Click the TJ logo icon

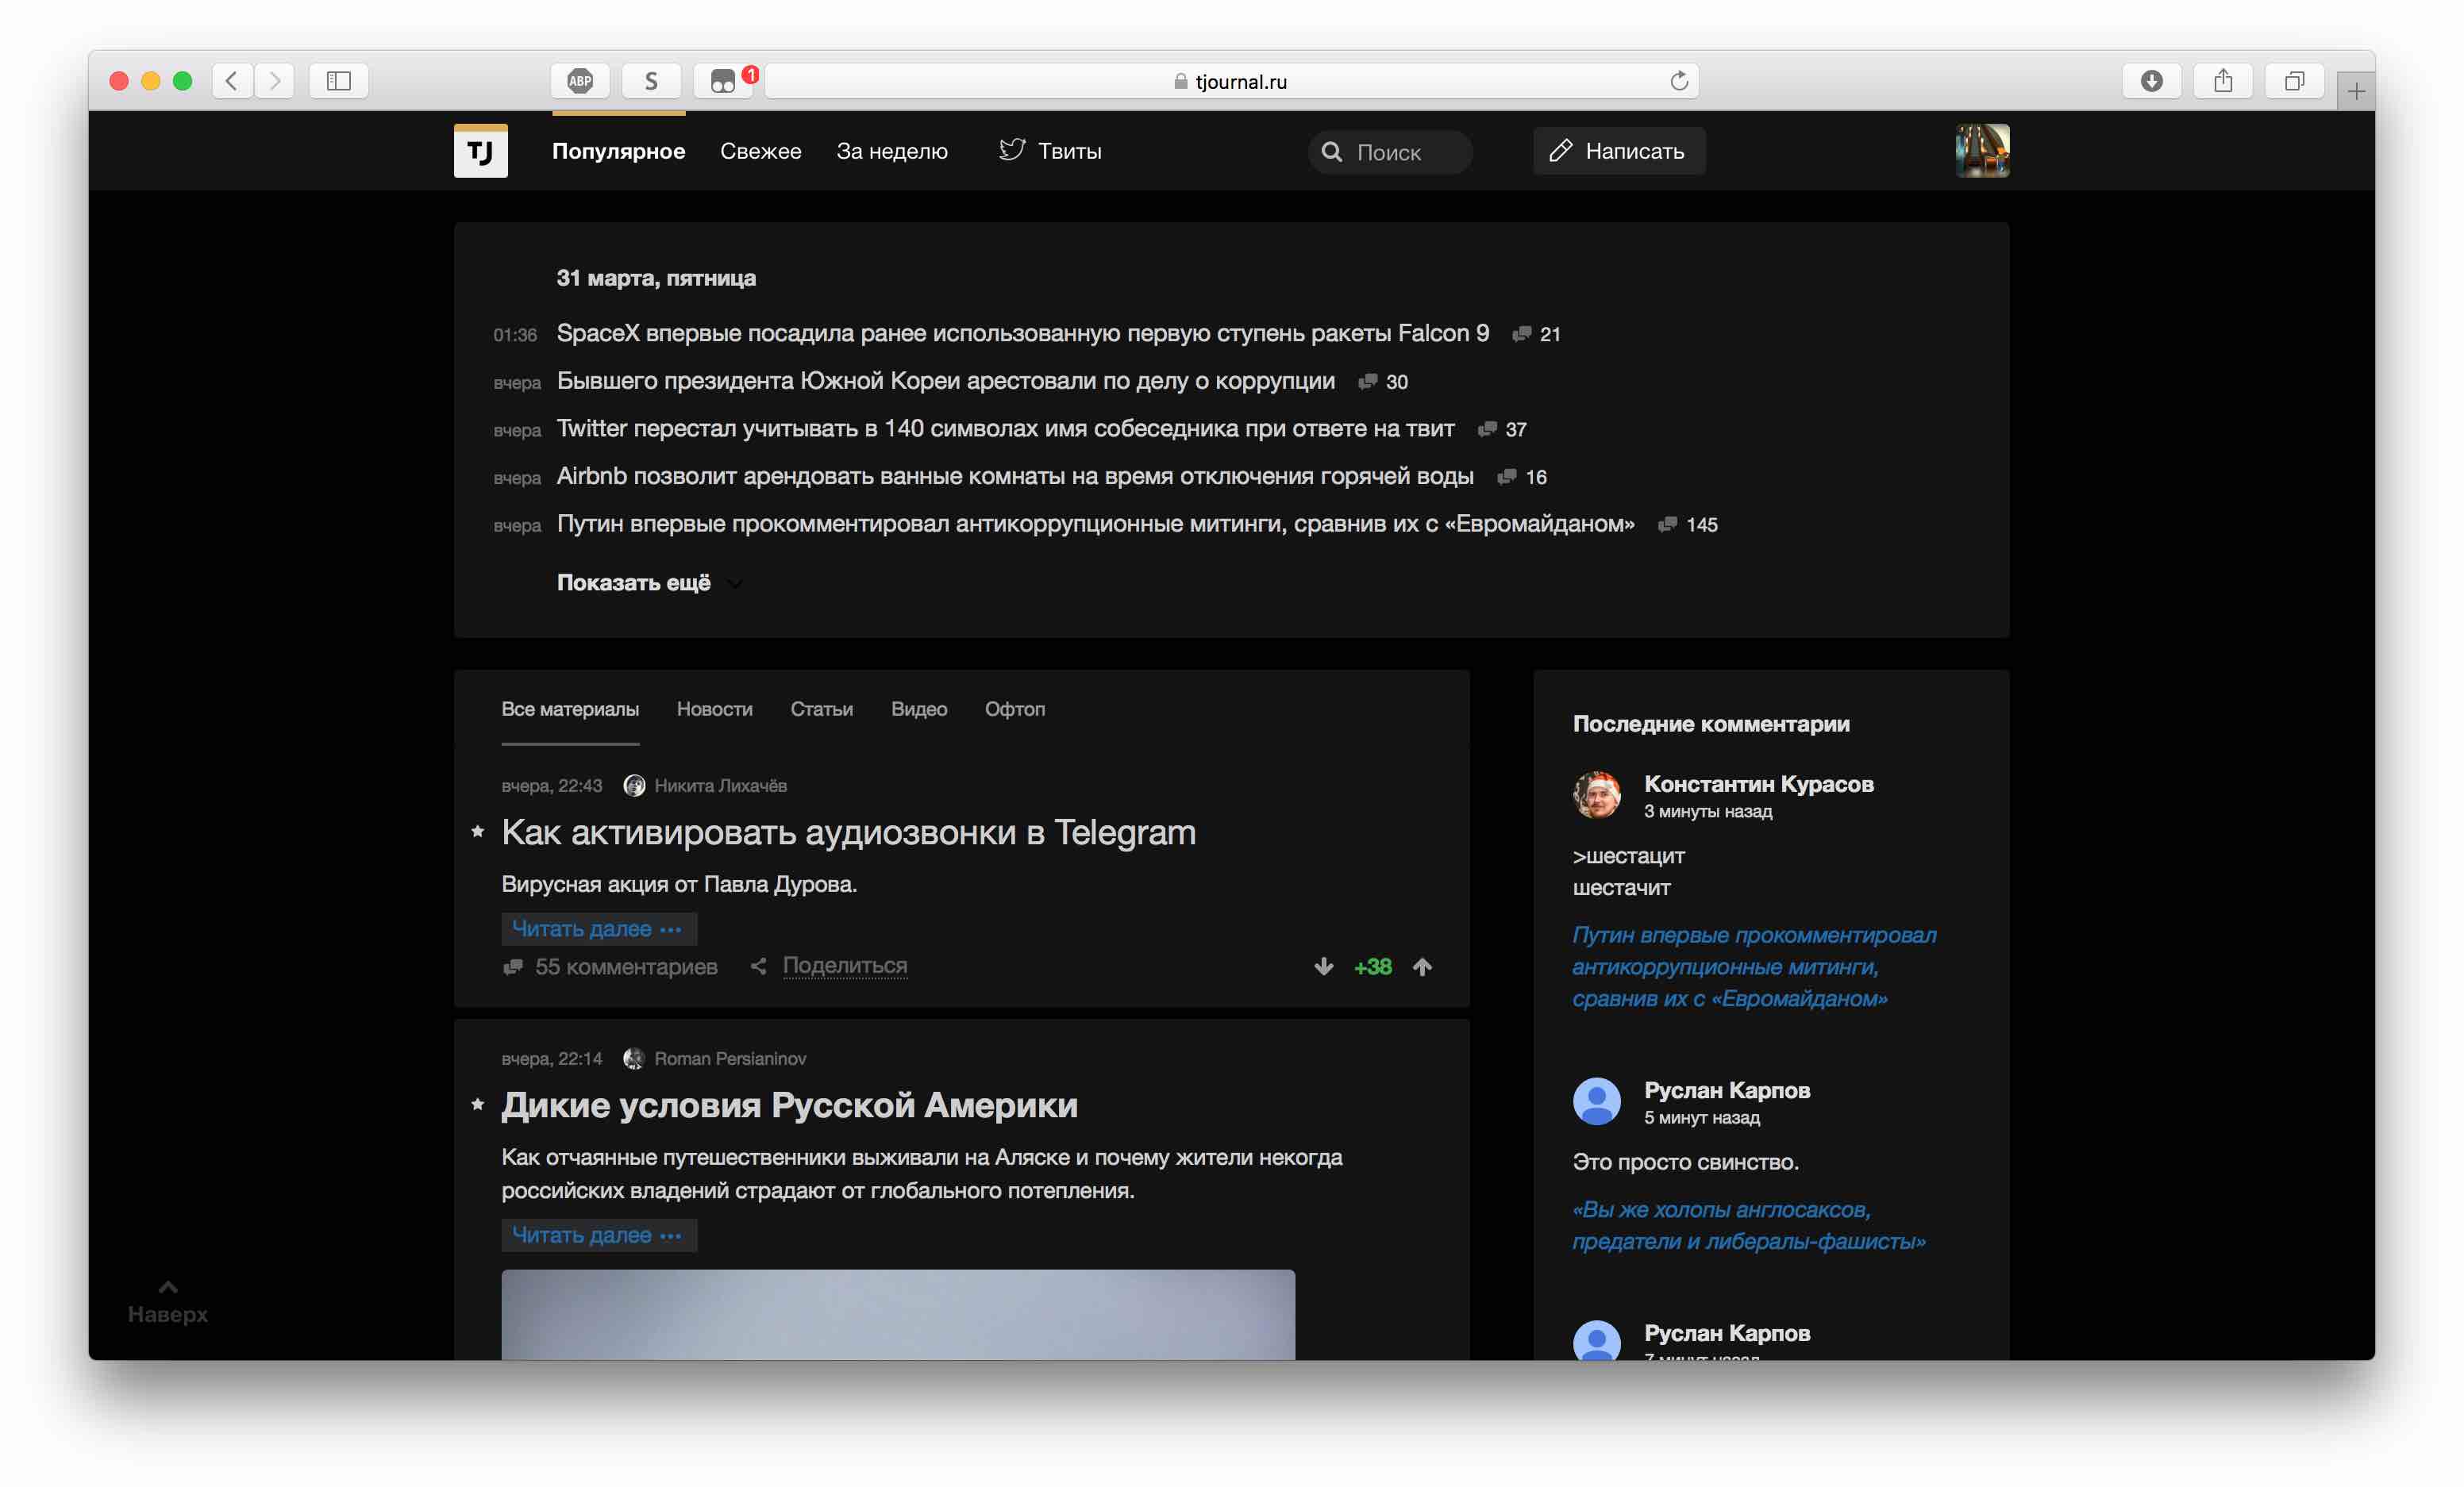[480, 151]
